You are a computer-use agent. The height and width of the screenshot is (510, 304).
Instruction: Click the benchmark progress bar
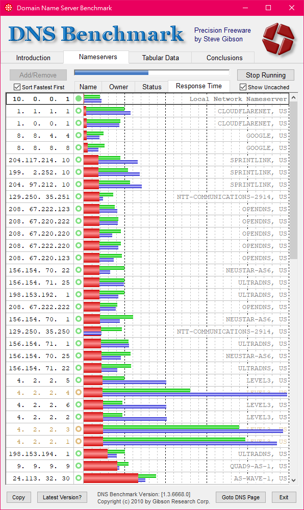[x=151, y=72]
